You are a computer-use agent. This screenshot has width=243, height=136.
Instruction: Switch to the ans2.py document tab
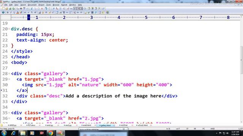coord(68,125)
